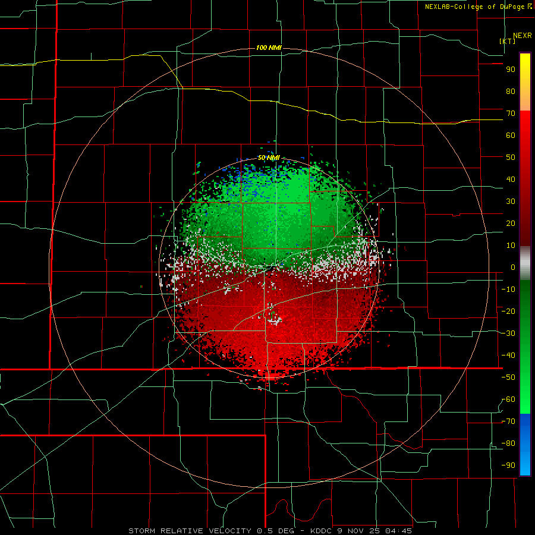535x535 pixels.
Task: Click the 80 value on velocity scale
Action: (511, 91)
